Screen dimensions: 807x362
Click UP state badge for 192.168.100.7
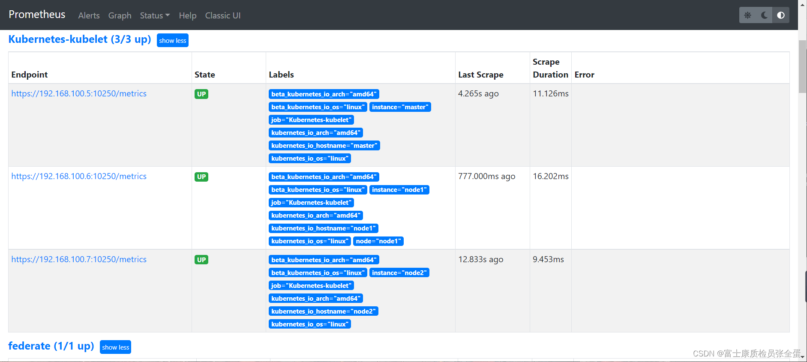coord(201,260)
